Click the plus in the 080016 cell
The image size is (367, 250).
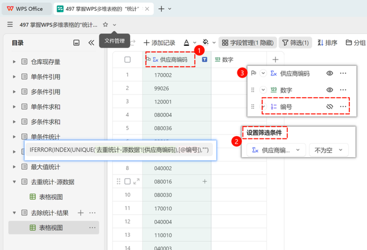pos(205,181)
